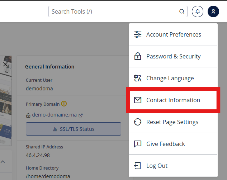Viewport: 227px width, 180px height.
Task: Open the user account avatar menu
Action: point(213,11)
